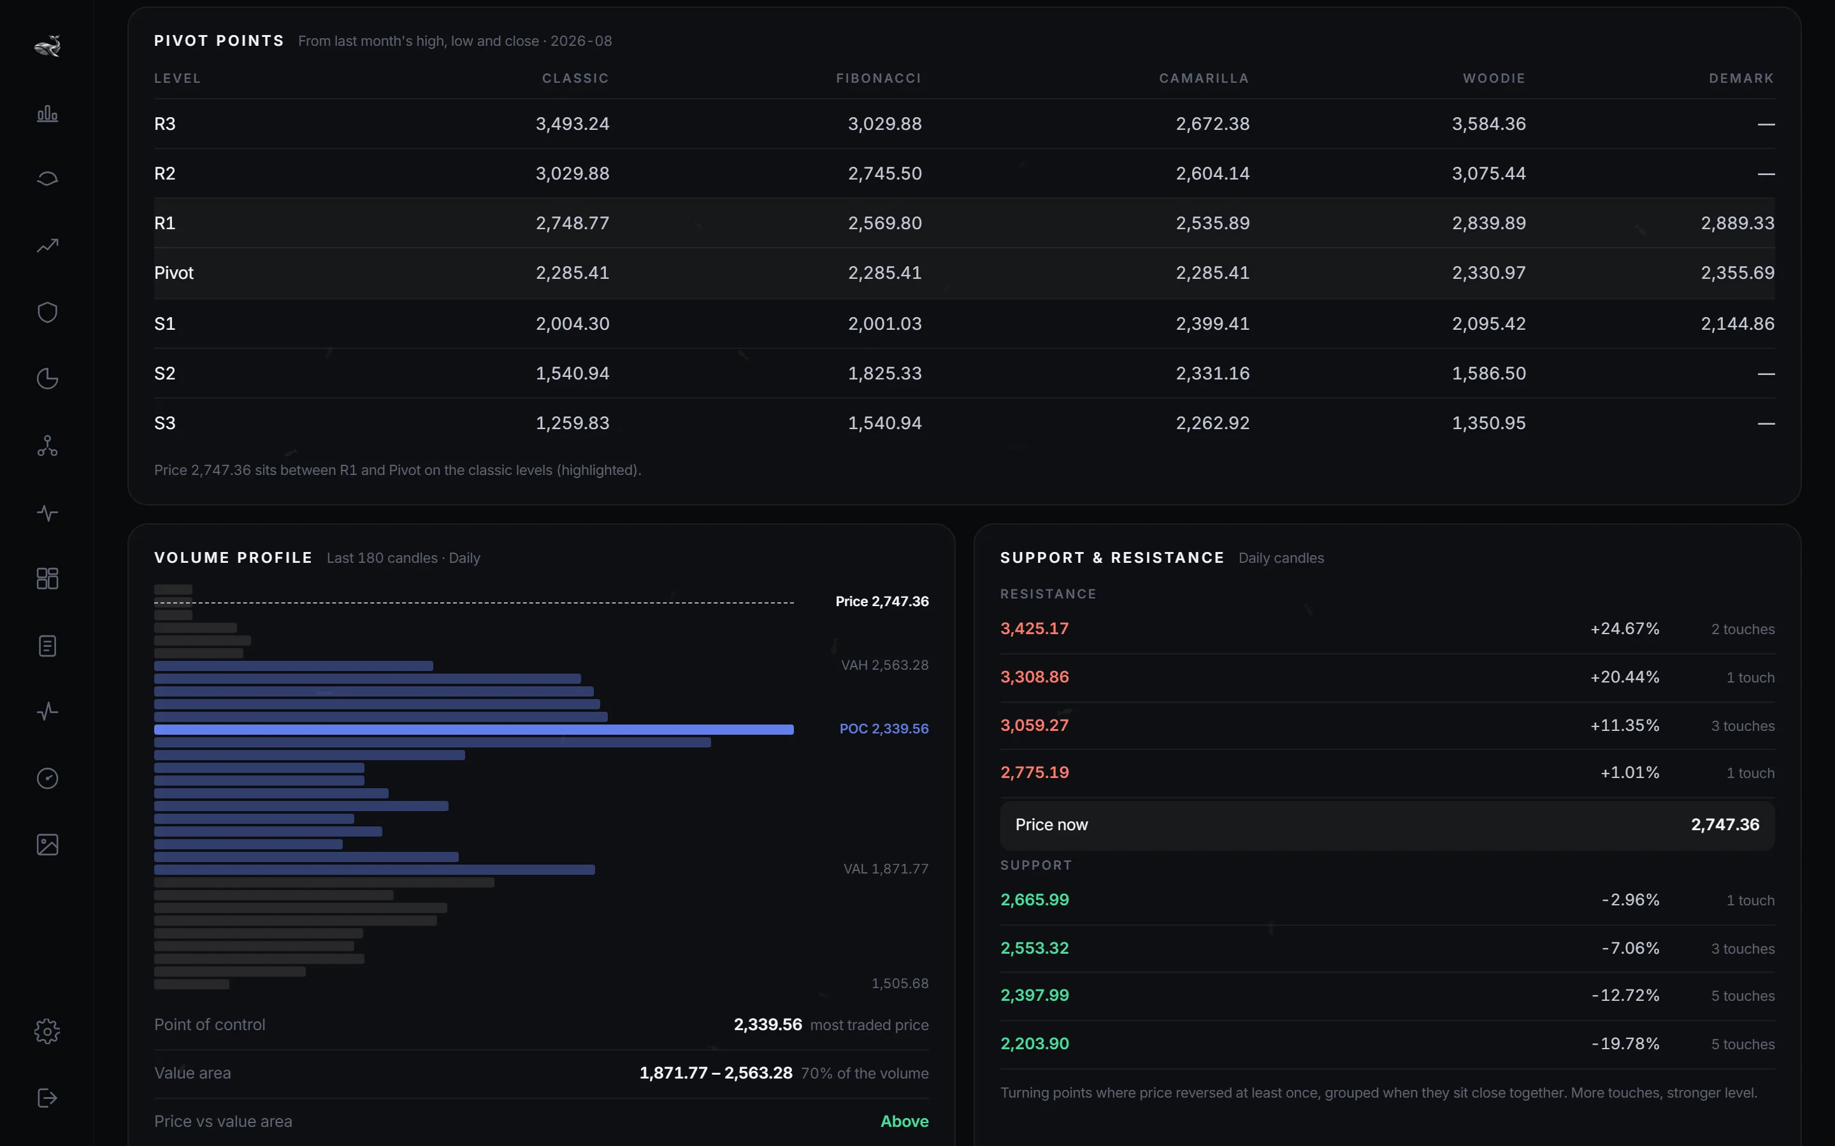The width and height of the screenshot is (1835, 1146).
Task: Click the green Above status value
Action: click(904, 1121)
